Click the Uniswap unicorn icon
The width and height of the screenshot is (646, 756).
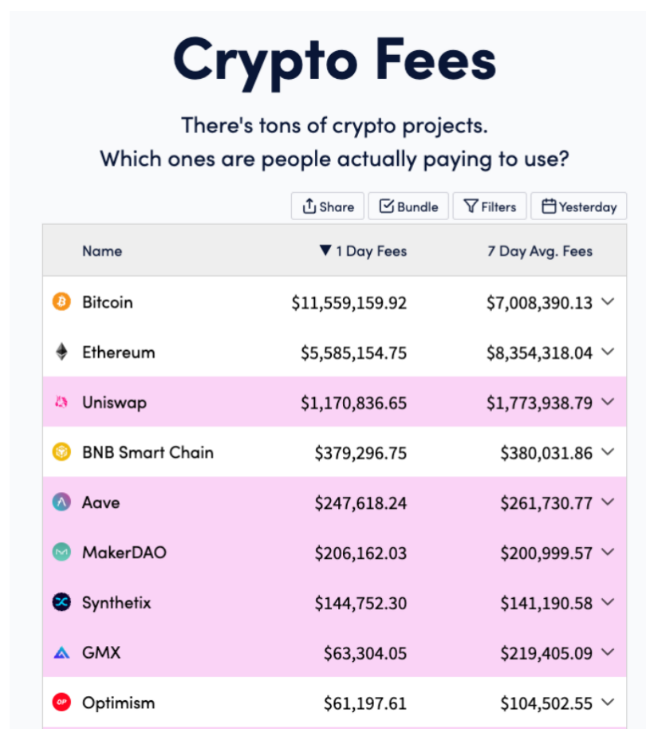(61, 403)
